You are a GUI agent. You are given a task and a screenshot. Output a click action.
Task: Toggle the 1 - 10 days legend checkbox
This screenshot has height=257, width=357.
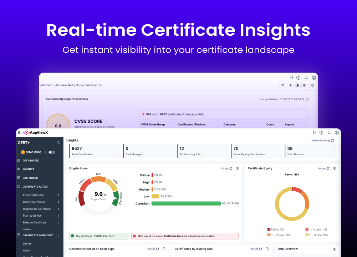(307, 230)
